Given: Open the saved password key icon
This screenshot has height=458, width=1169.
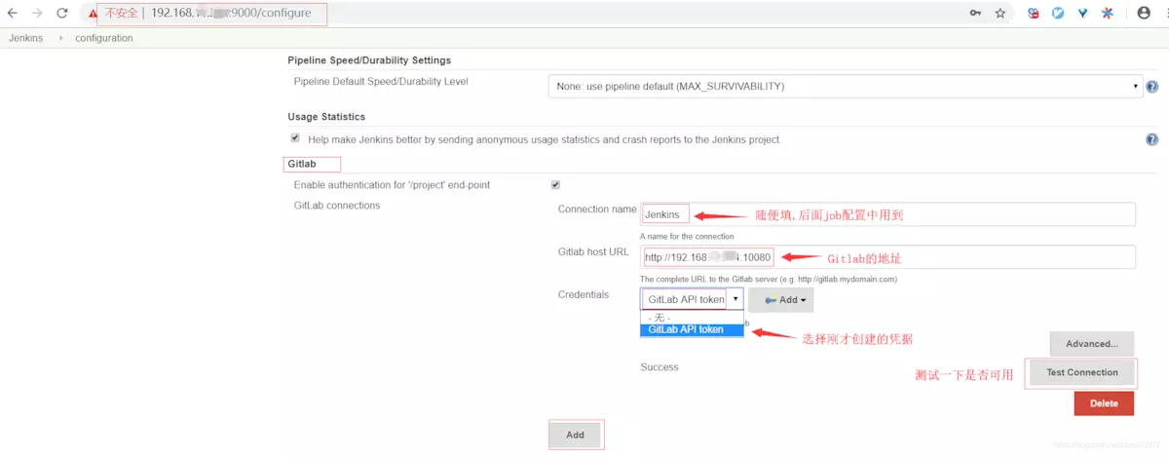Looking at the screenshot, I should [x=975, y=14].
